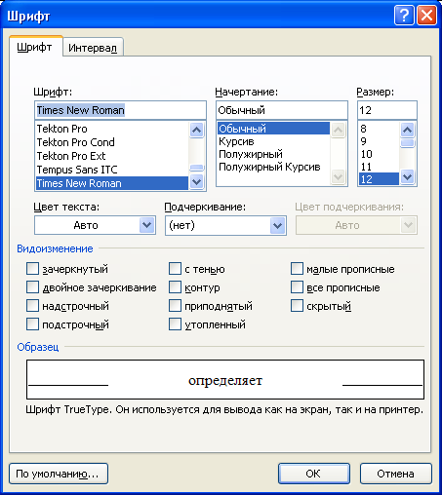Enable the зачеркнутый checkbox
The height and width of the screenshot is (495, 442).
tap(32, 269)
